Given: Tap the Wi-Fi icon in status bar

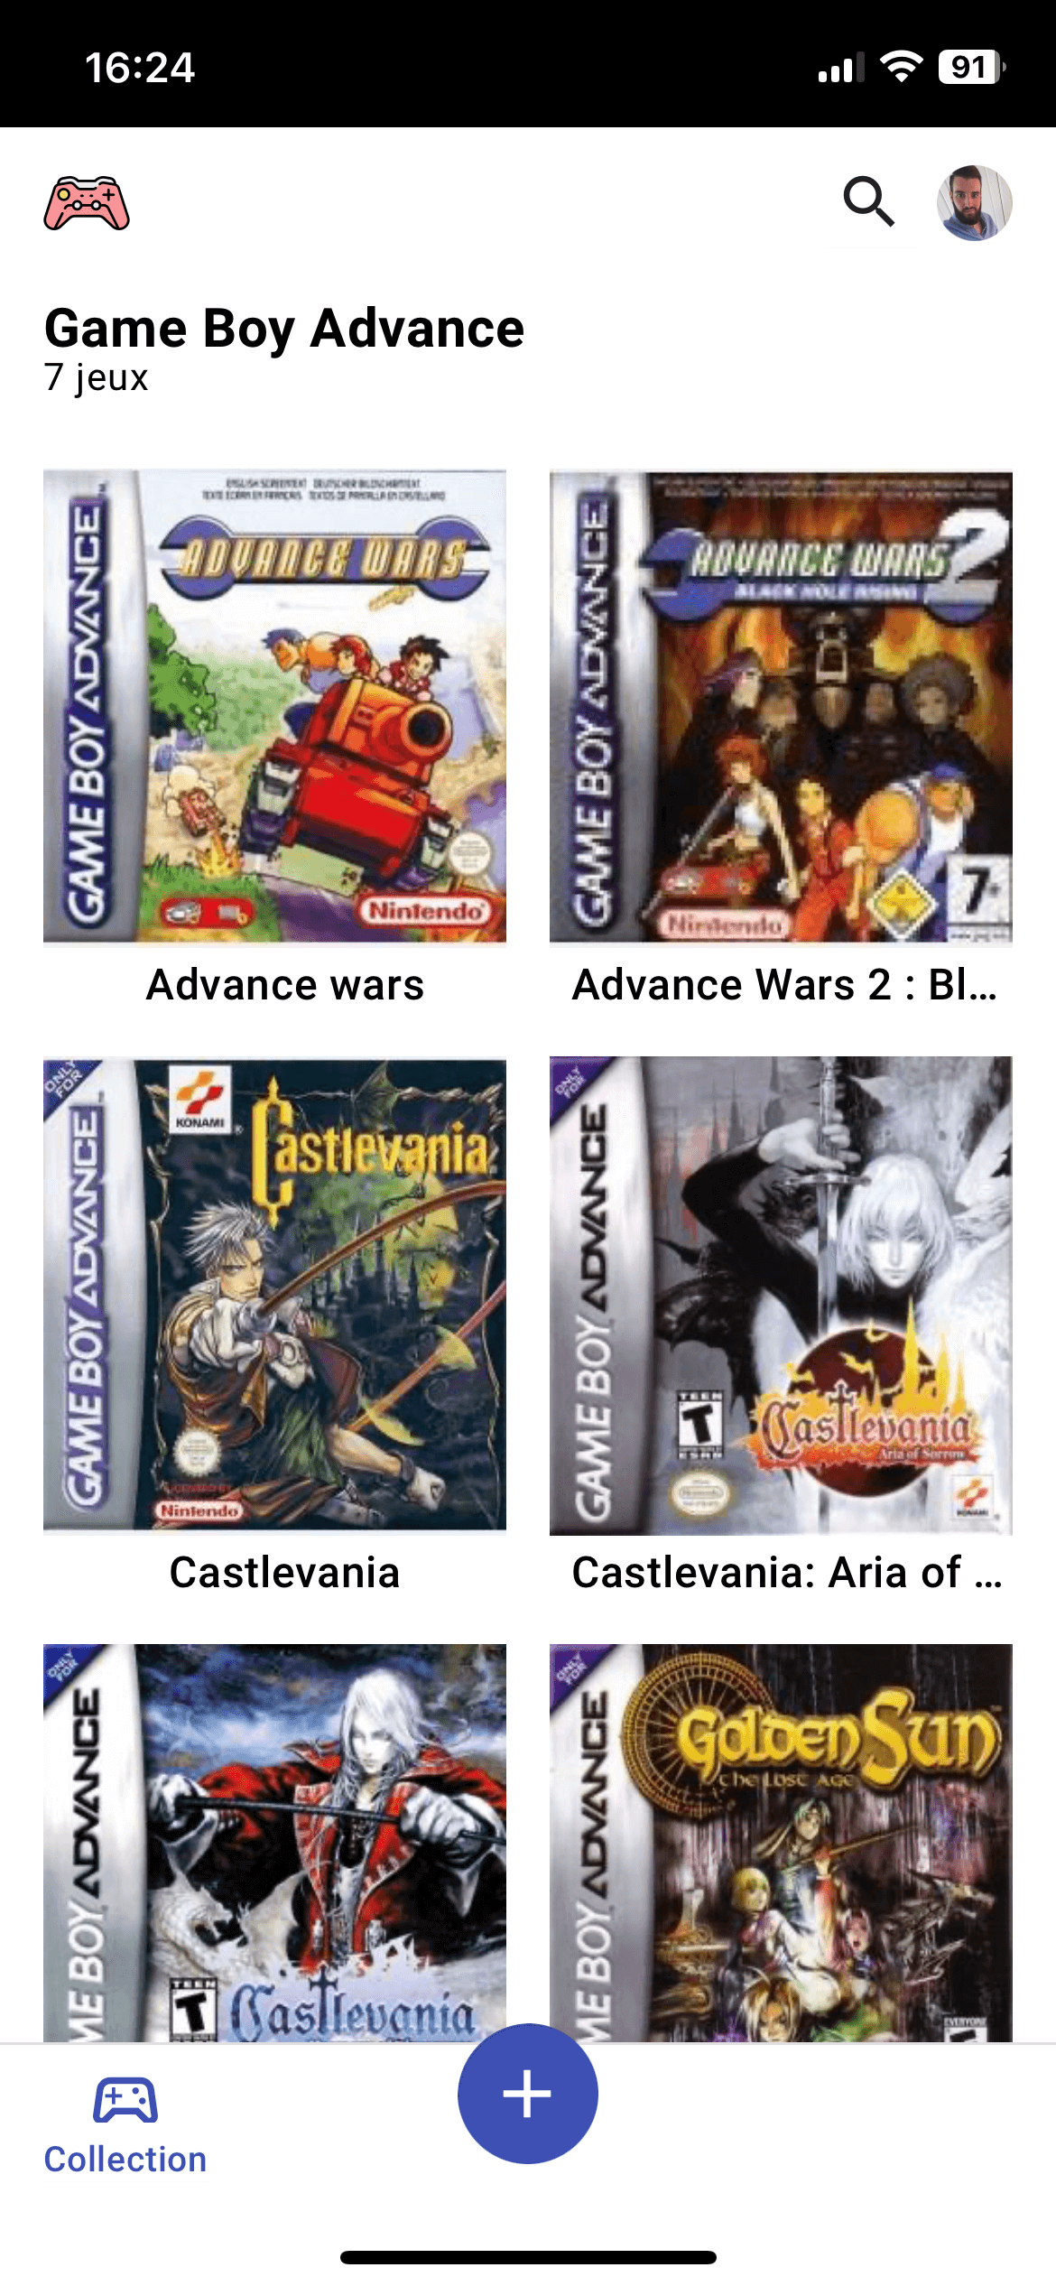Looking at the screenshot, I should point(901,67).
